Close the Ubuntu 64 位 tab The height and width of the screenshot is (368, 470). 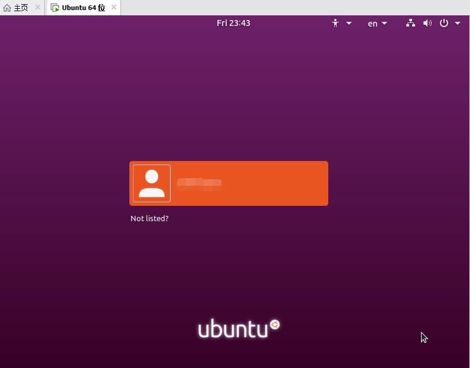[x=114, y=8]
